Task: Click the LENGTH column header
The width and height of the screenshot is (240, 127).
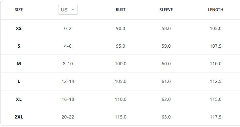Action: [x=215, y=10]
